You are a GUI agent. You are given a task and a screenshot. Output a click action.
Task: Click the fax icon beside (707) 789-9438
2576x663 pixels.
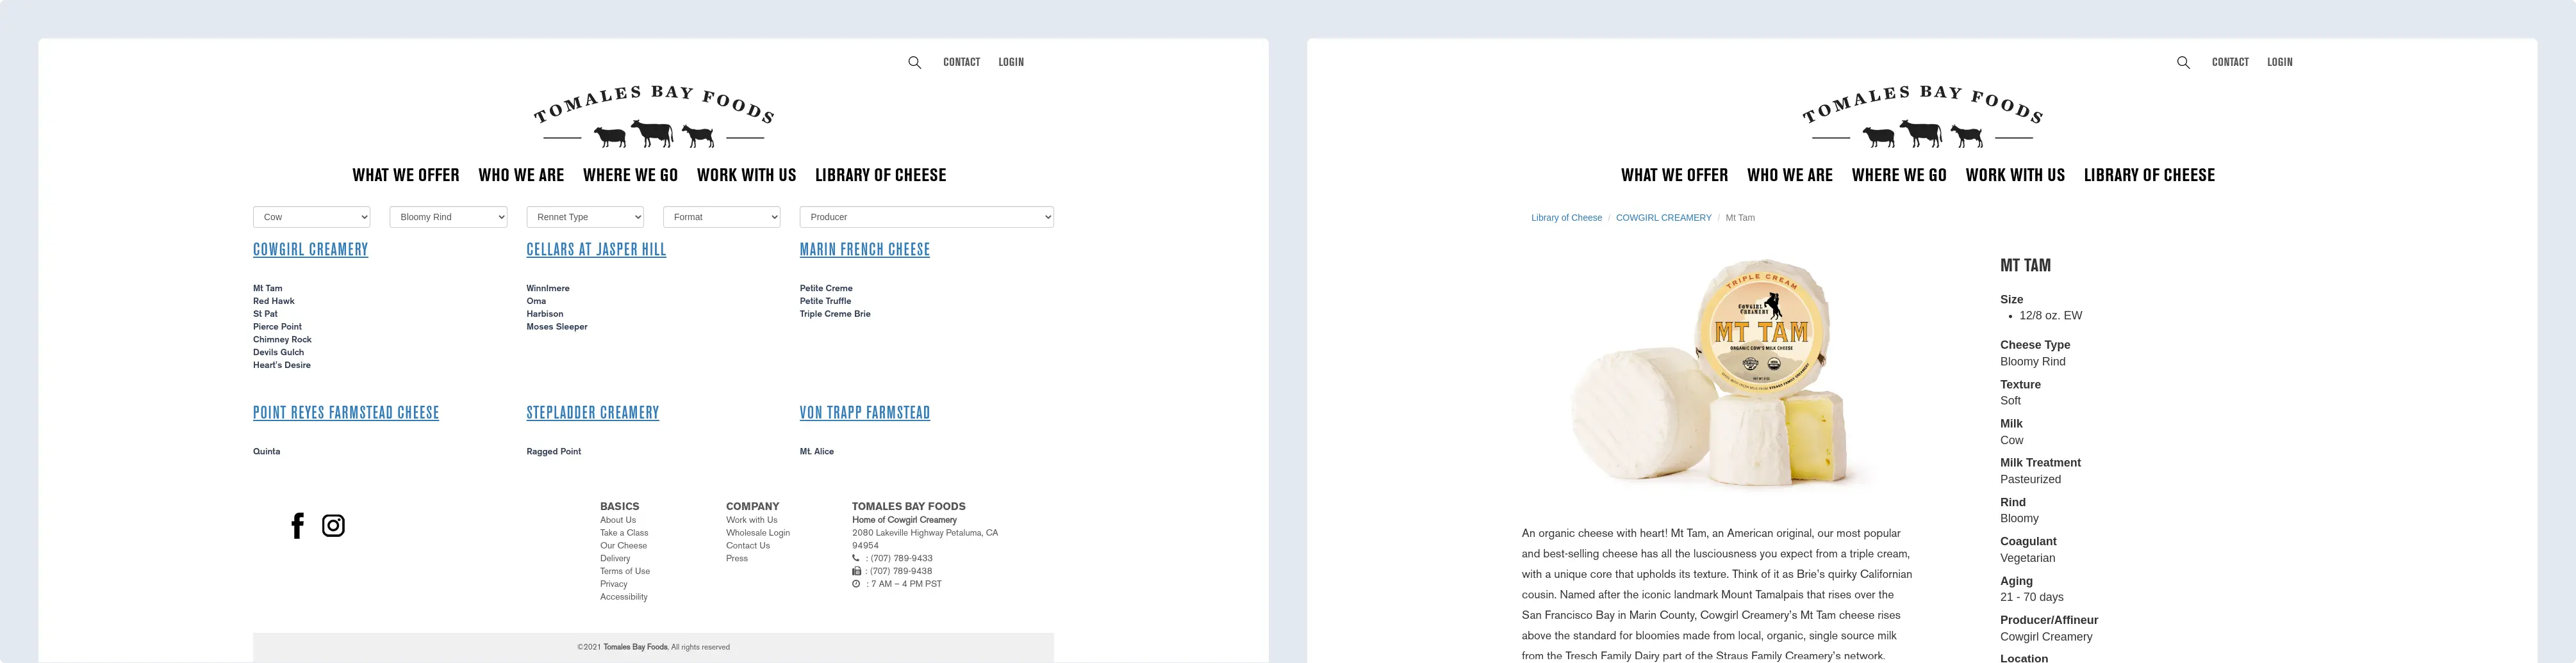tap(856, 571)
